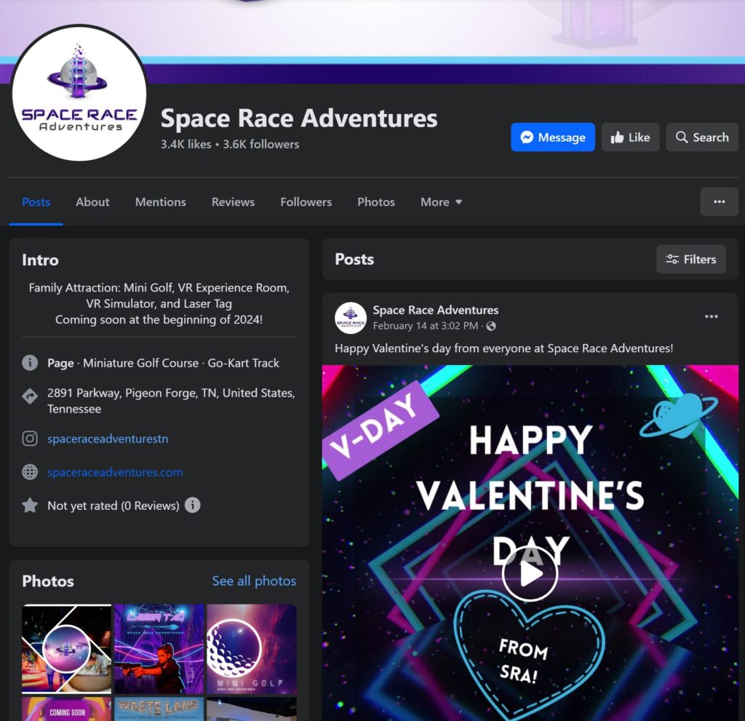Click the filter sliders icon
Image resolution: width=745 pixels, height=721 pixels.
point(672,259)
